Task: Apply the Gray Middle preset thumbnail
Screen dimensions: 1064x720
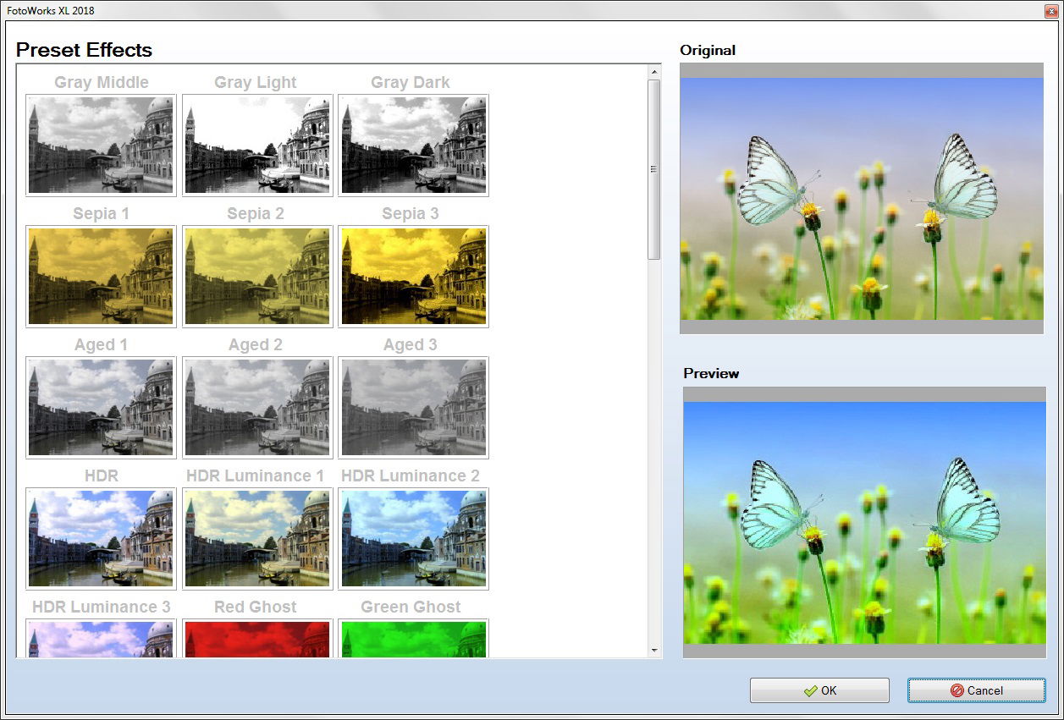Action: pyautogui.click(x=101, y=146)
